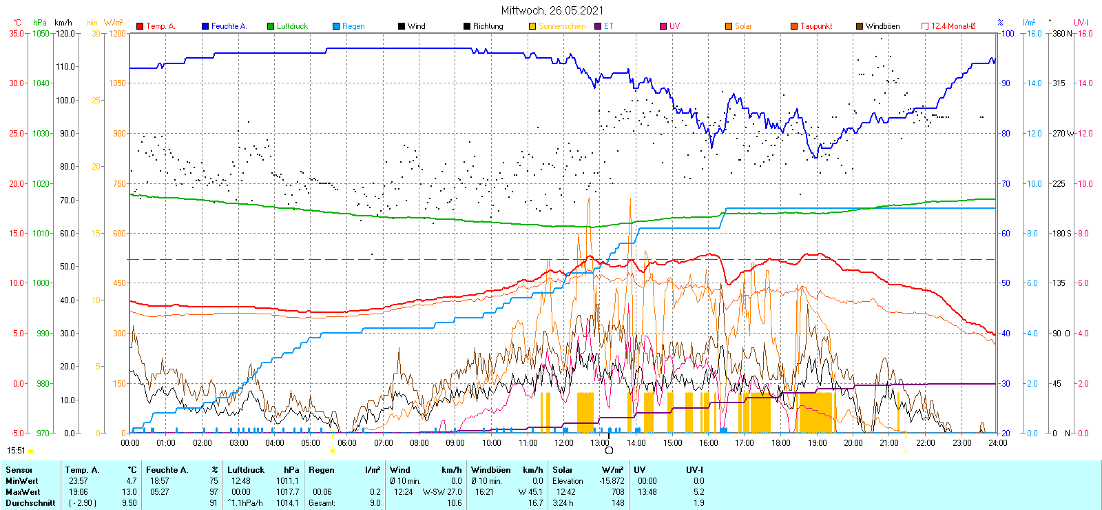The width and height of the screenshot is (1102, 510).
Task: Click the max gust value W 45.1
Action: click(531, 492)
